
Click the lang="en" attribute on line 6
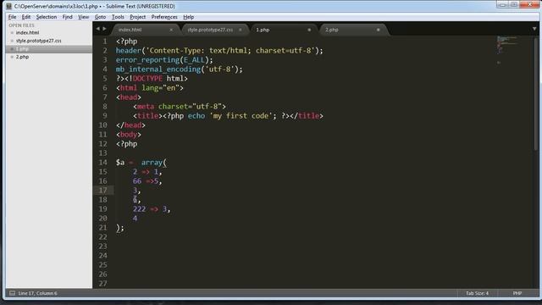pos(160,88)
